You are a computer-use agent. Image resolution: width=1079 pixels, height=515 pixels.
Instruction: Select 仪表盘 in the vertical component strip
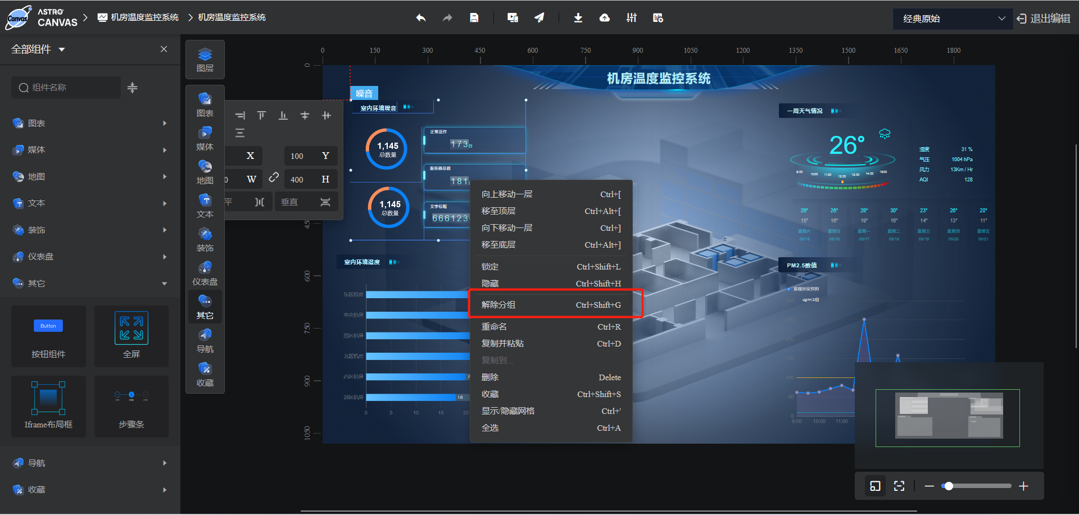205,273
